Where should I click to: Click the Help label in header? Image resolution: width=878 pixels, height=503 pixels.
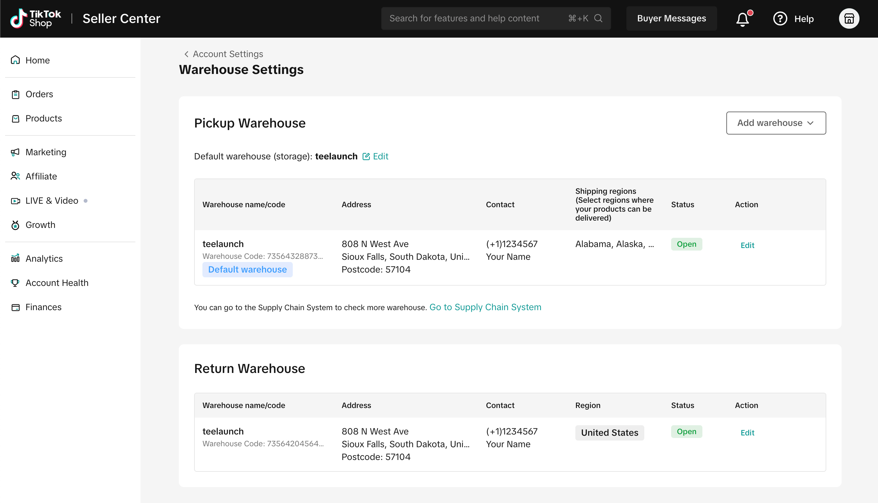pos(804,19)
